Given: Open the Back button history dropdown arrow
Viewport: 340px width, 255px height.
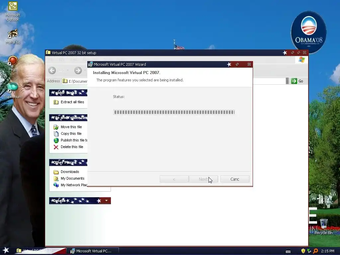Looking at the screenshot, I should pyautogui.click(x=68, y=70).
